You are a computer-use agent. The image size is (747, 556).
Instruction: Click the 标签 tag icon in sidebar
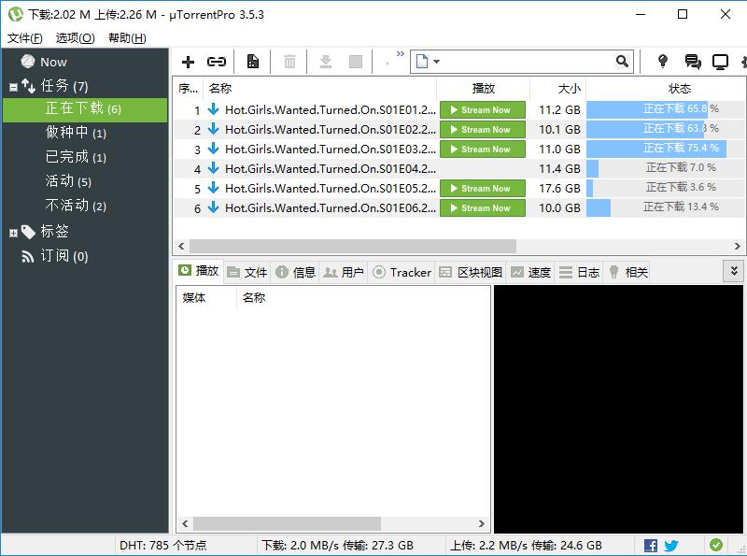click(28, 232)
